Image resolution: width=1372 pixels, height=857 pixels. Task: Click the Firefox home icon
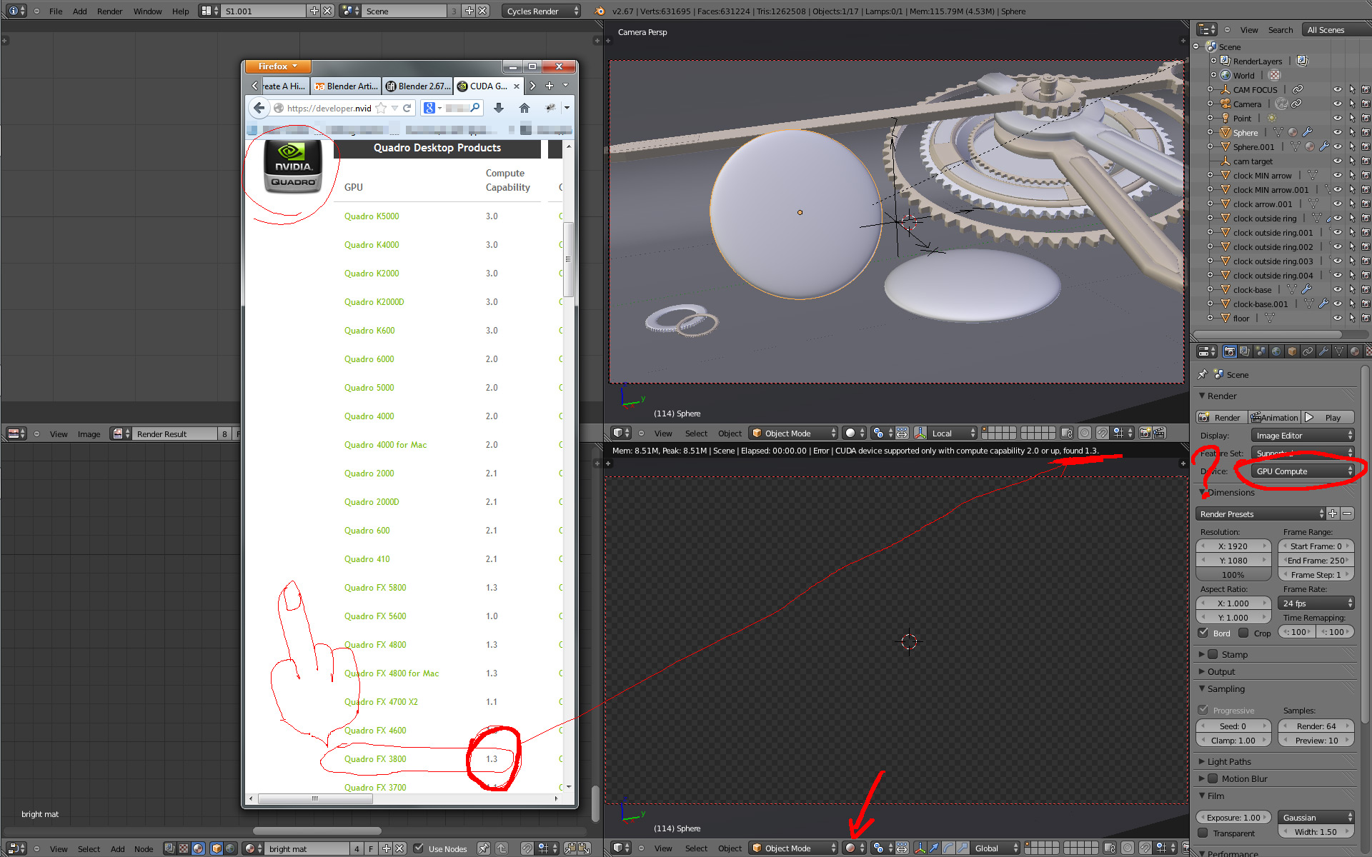[525, 108]
